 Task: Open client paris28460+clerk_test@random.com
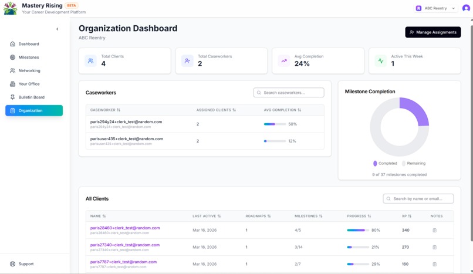125,228
